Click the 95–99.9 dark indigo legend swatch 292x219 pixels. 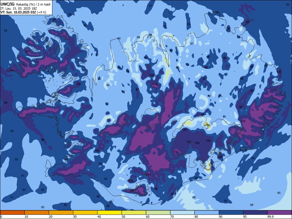pos(255,213)
